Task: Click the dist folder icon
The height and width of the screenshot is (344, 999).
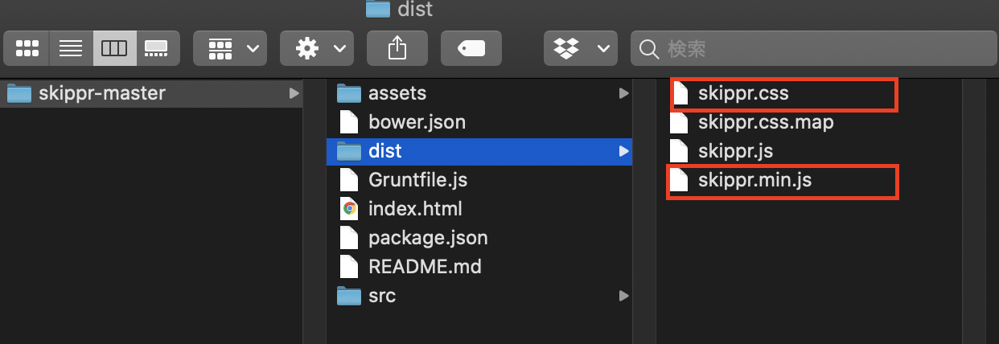Action: (x=348, y=151)
